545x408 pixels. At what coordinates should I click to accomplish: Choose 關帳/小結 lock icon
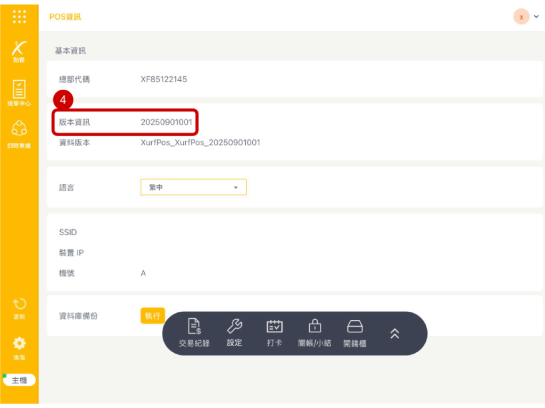click(315, 333)
